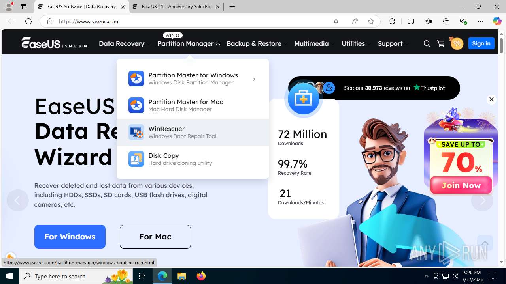The width and height of the screenshot is (506, 284).
Task: Open the volume control in system tray
Action: 455,276
